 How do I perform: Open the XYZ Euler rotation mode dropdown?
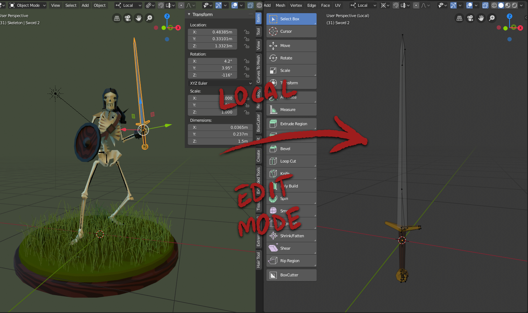tap(220, 83)
